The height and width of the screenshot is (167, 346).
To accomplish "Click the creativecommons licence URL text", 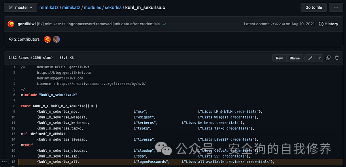I will point(102,84).
